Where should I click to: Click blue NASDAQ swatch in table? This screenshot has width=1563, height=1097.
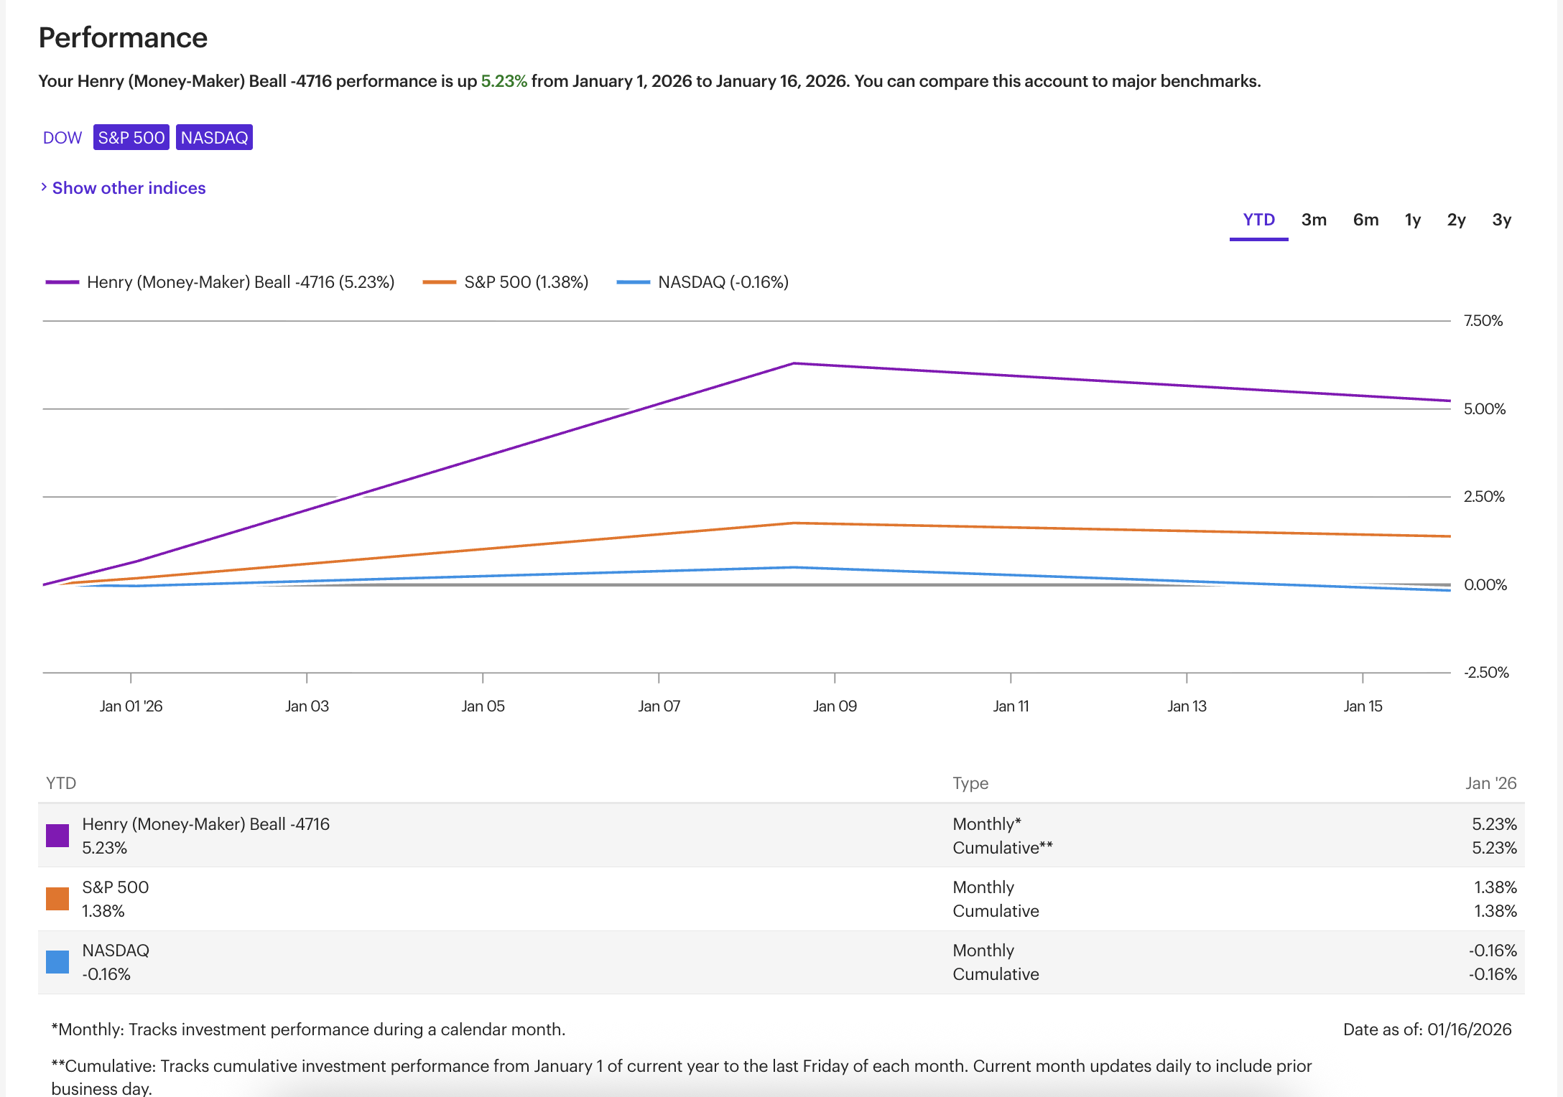[57, 961]
